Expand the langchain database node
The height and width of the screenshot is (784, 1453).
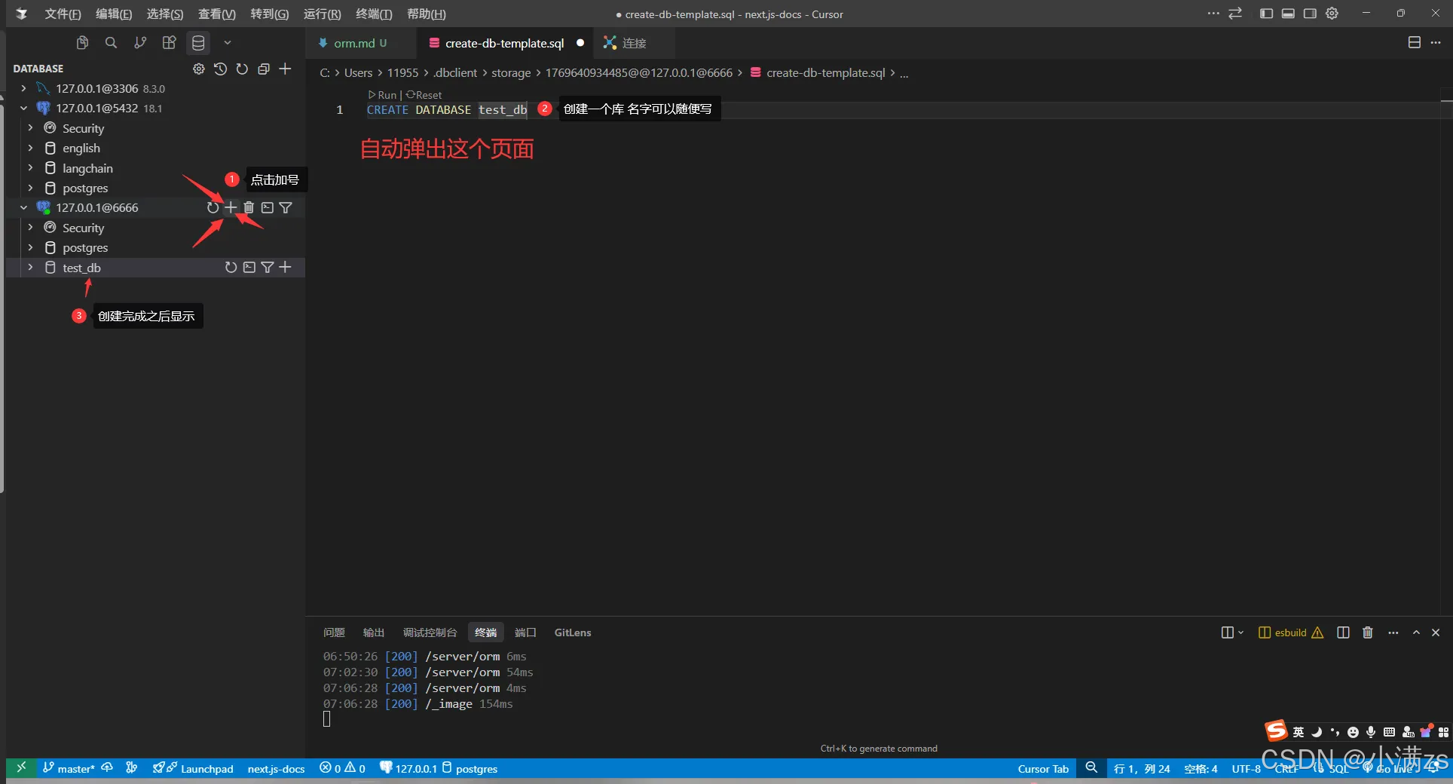point(30,168)
